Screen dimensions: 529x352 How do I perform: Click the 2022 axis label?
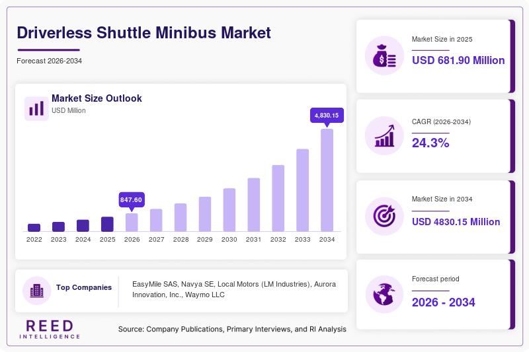(x=34, y=240)
